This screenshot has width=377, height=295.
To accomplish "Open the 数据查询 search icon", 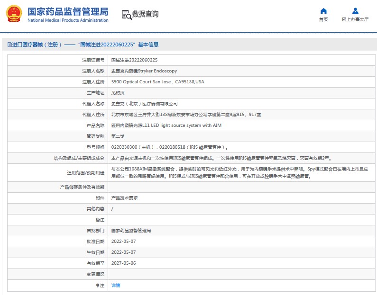I will click(127, 15).
